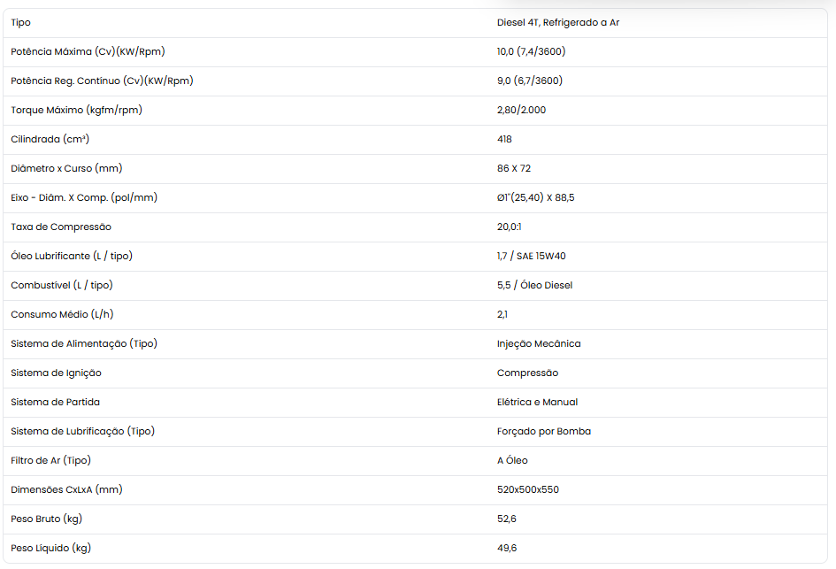The image size is (836, 569).
Task: Click the 'Peso Líquido (kg)' label
Action: (x=50, y=548)
